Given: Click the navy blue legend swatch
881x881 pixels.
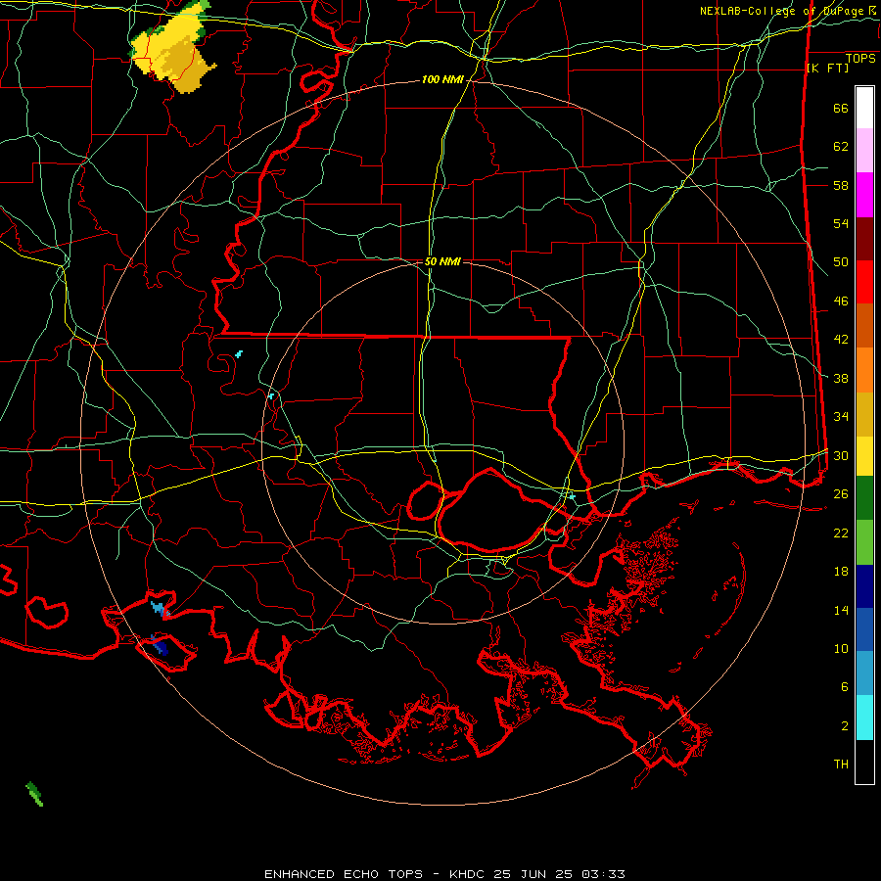Looking at the screenshot, I should 864,586.
